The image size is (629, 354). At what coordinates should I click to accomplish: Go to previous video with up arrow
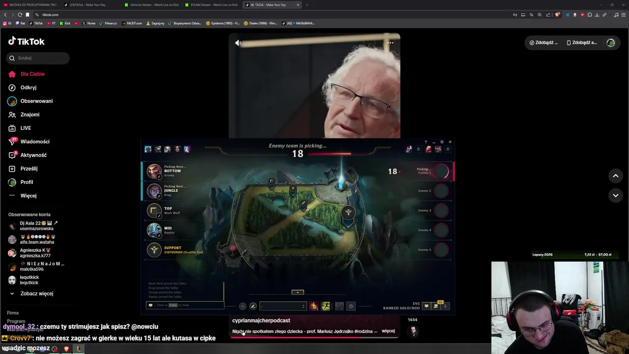click(615, 176)
